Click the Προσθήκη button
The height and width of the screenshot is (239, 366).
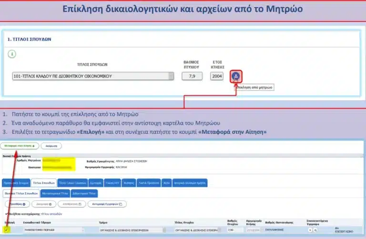coord(17,204)
